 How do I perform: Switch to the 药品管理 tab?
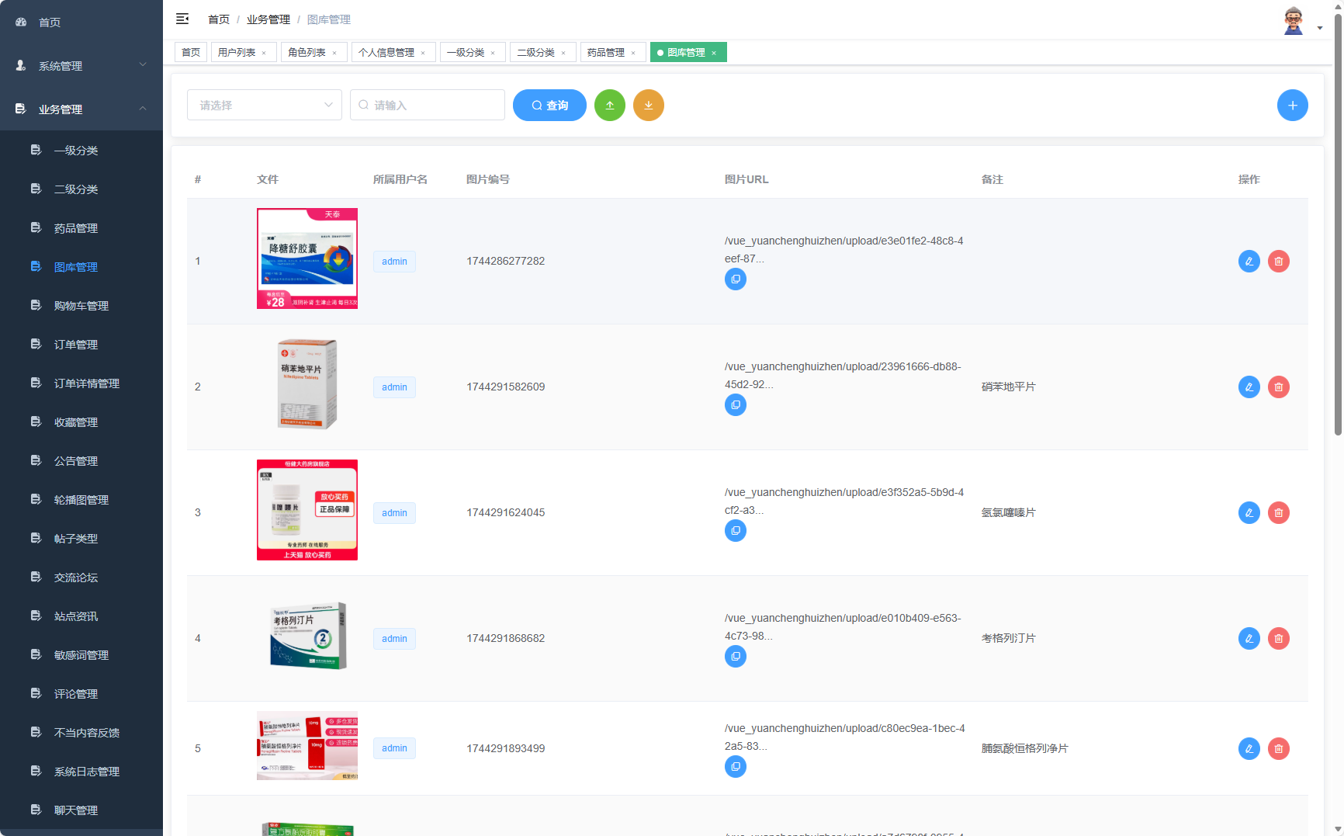(x=608, y=52)
